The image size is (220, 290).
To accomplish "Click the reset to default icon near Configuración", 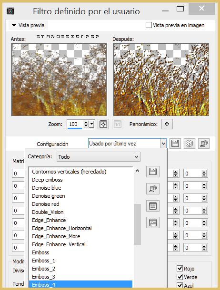I will (x=204, y=144).
